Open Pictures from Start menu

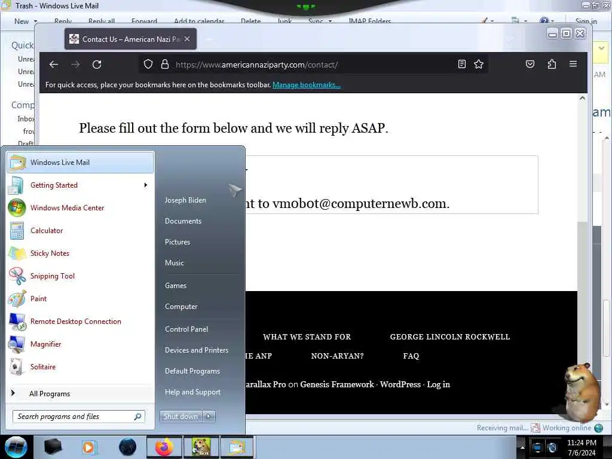pyautogui.click(x=178, y=242)
